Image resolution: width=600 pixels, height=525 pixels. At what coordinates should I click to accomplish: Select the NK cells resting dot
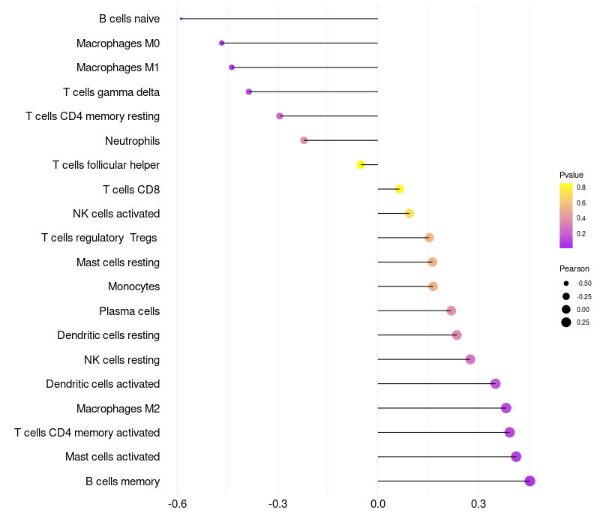(470, 359)
